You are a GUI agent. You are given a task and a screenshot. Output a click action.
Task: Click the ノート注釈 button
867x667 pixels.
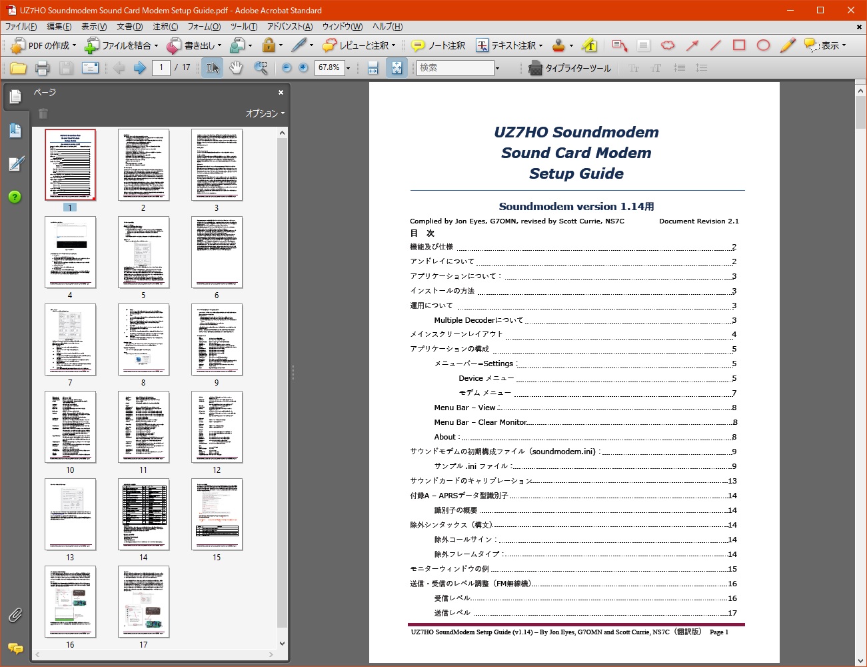[x=438, y=45]
